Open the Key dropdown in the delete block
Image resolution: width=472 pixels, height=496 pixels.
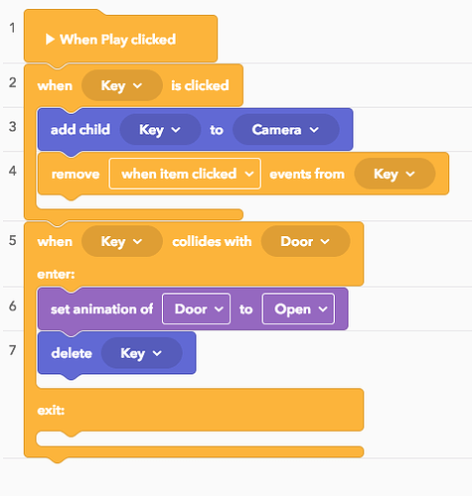coord(142,353)
